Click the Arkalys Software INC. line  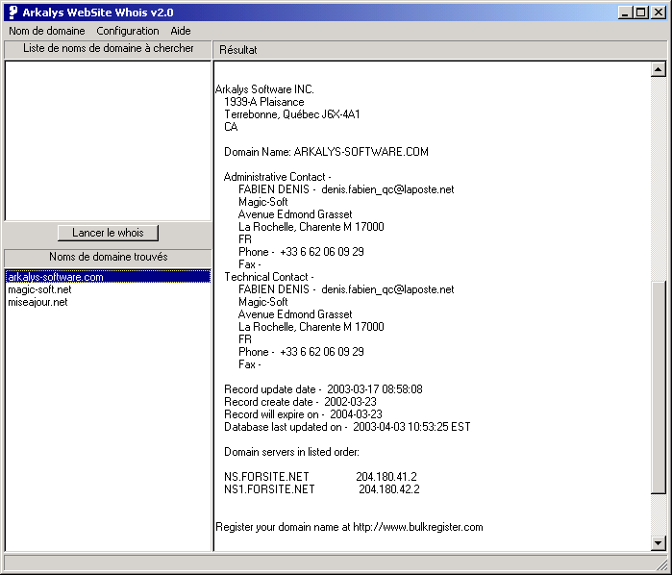pos(264,89)
